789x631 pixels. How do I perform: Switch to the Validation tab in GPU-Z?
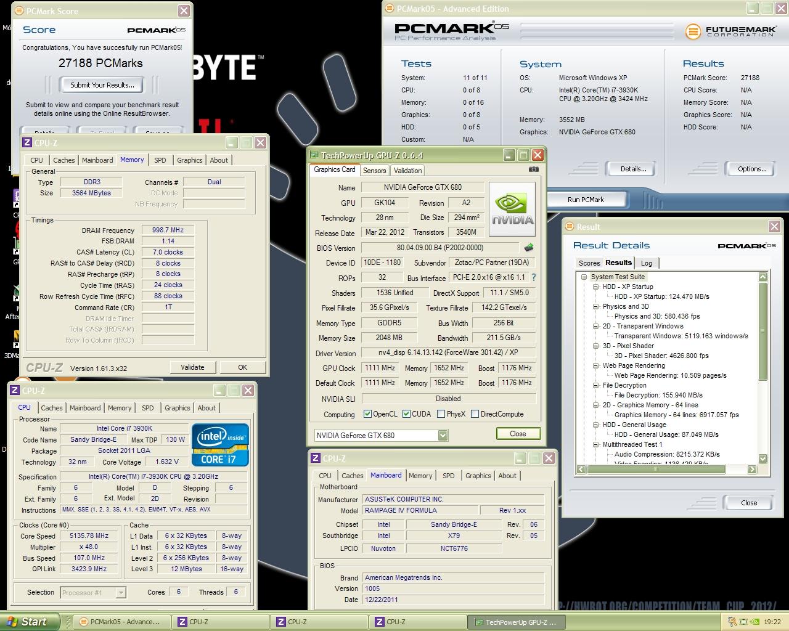coord(407,171)
